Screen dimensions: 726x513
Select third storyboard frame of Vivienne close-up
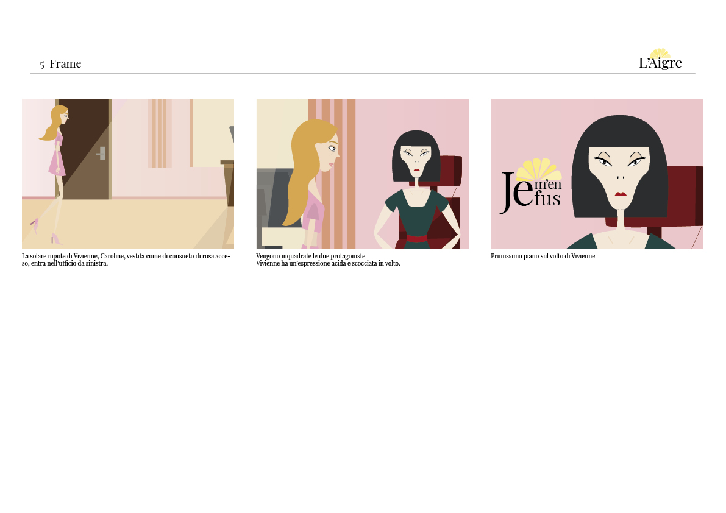coord(597,174)
